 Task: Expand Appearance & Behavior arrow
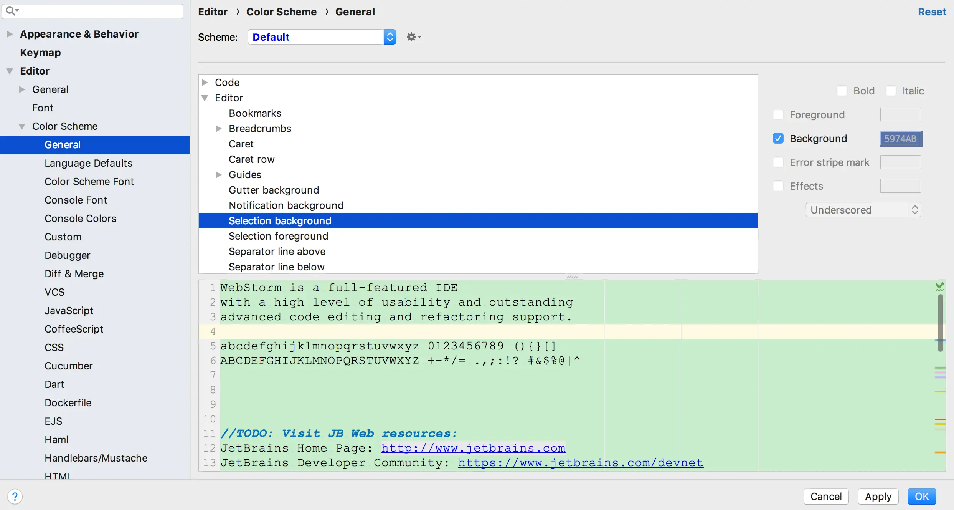point(10,34)
